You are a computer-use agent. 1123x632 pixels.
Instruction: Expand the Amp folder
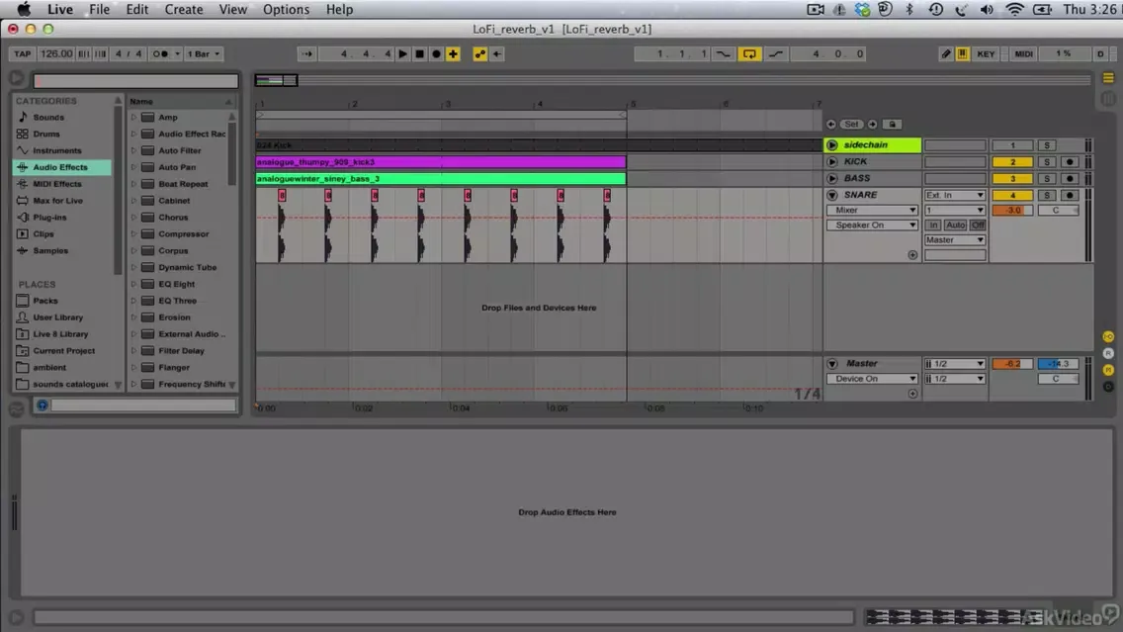coord(133,117)
